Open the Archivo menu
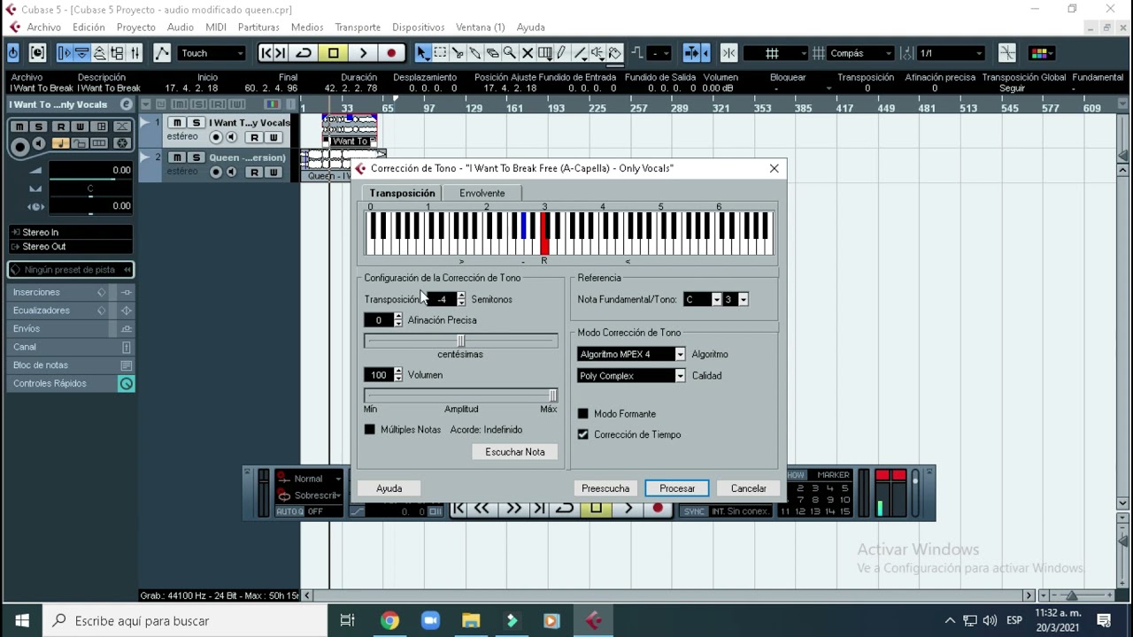Viewport: 1133px width, 637px height. (43, 27)
